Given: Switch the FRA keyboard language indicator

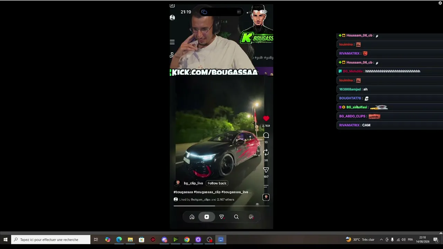Looking at the screenshot, I should tap(410, 239).
